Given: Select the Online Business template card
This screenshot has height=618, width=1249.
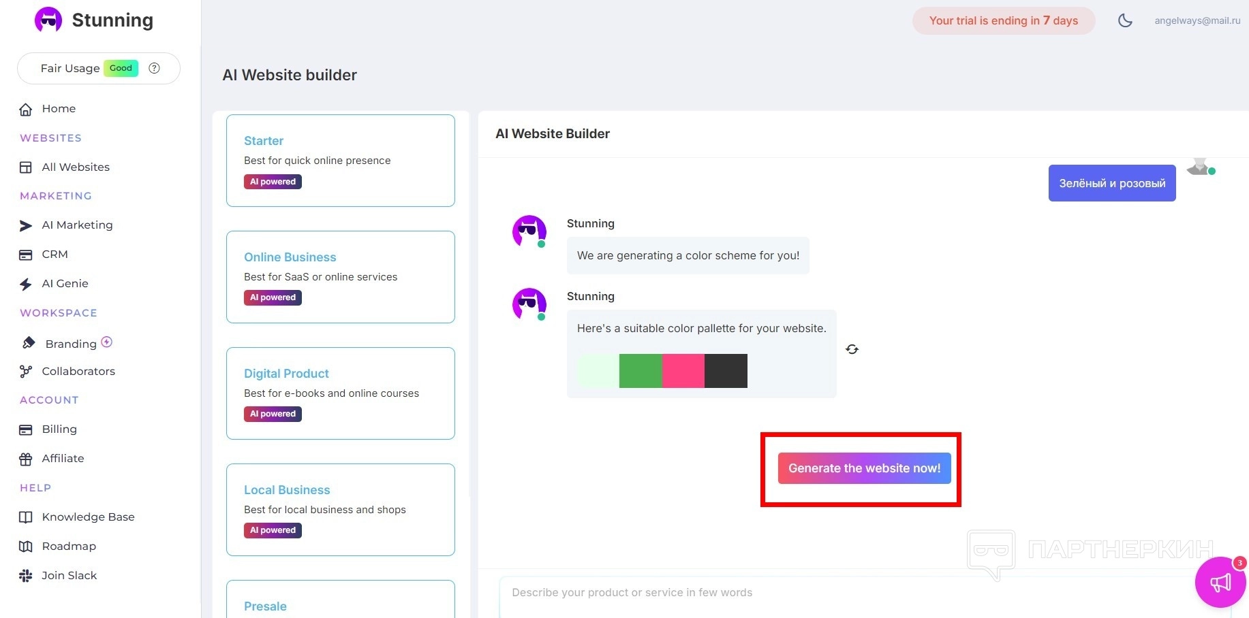Looking at the screenshot, I should point(341,277).
